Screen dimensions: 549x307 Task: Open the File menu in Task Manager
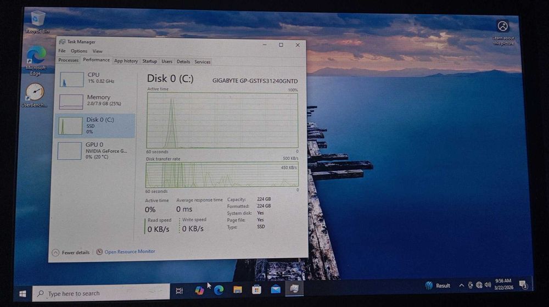[x=62, y=51]
